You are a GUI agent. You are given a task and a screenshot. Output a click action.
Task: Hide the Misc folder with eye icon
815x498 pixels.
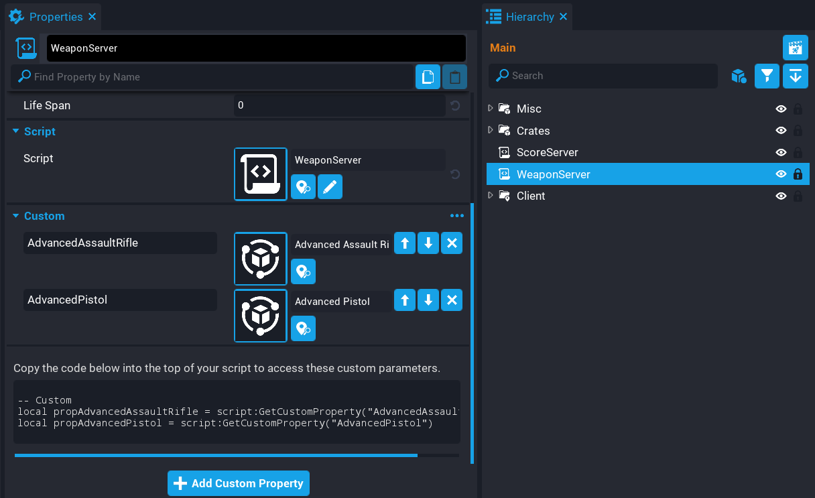coord(781,109)
